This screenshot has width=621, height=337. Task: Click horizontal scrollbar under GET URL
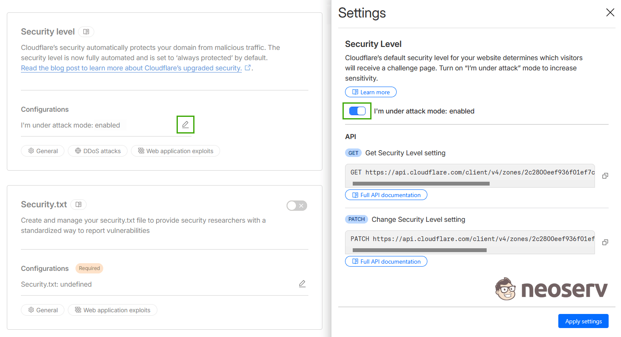[x=421, y=184]
